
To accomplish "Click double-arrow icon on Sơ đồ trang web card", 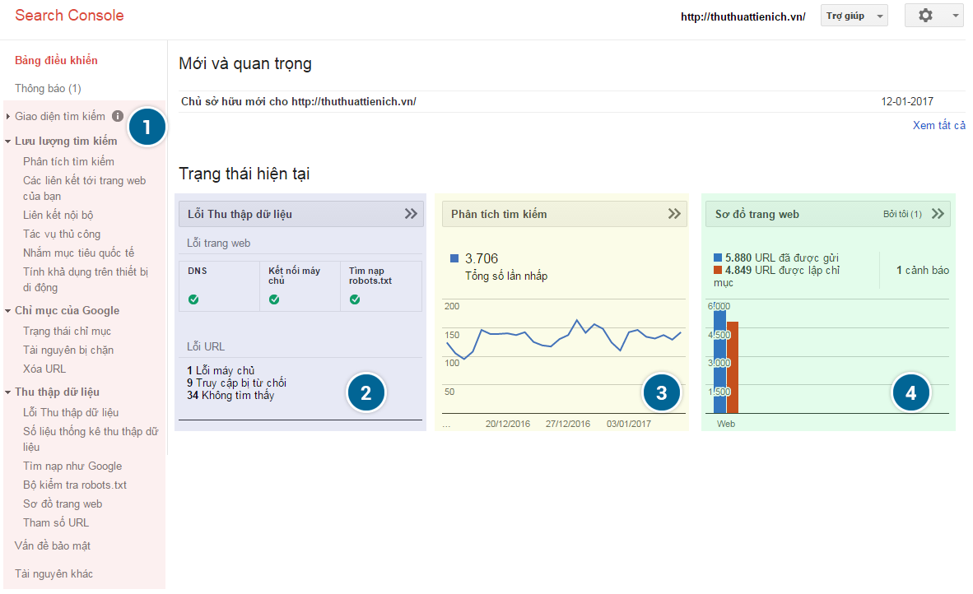I will point(938,214).
